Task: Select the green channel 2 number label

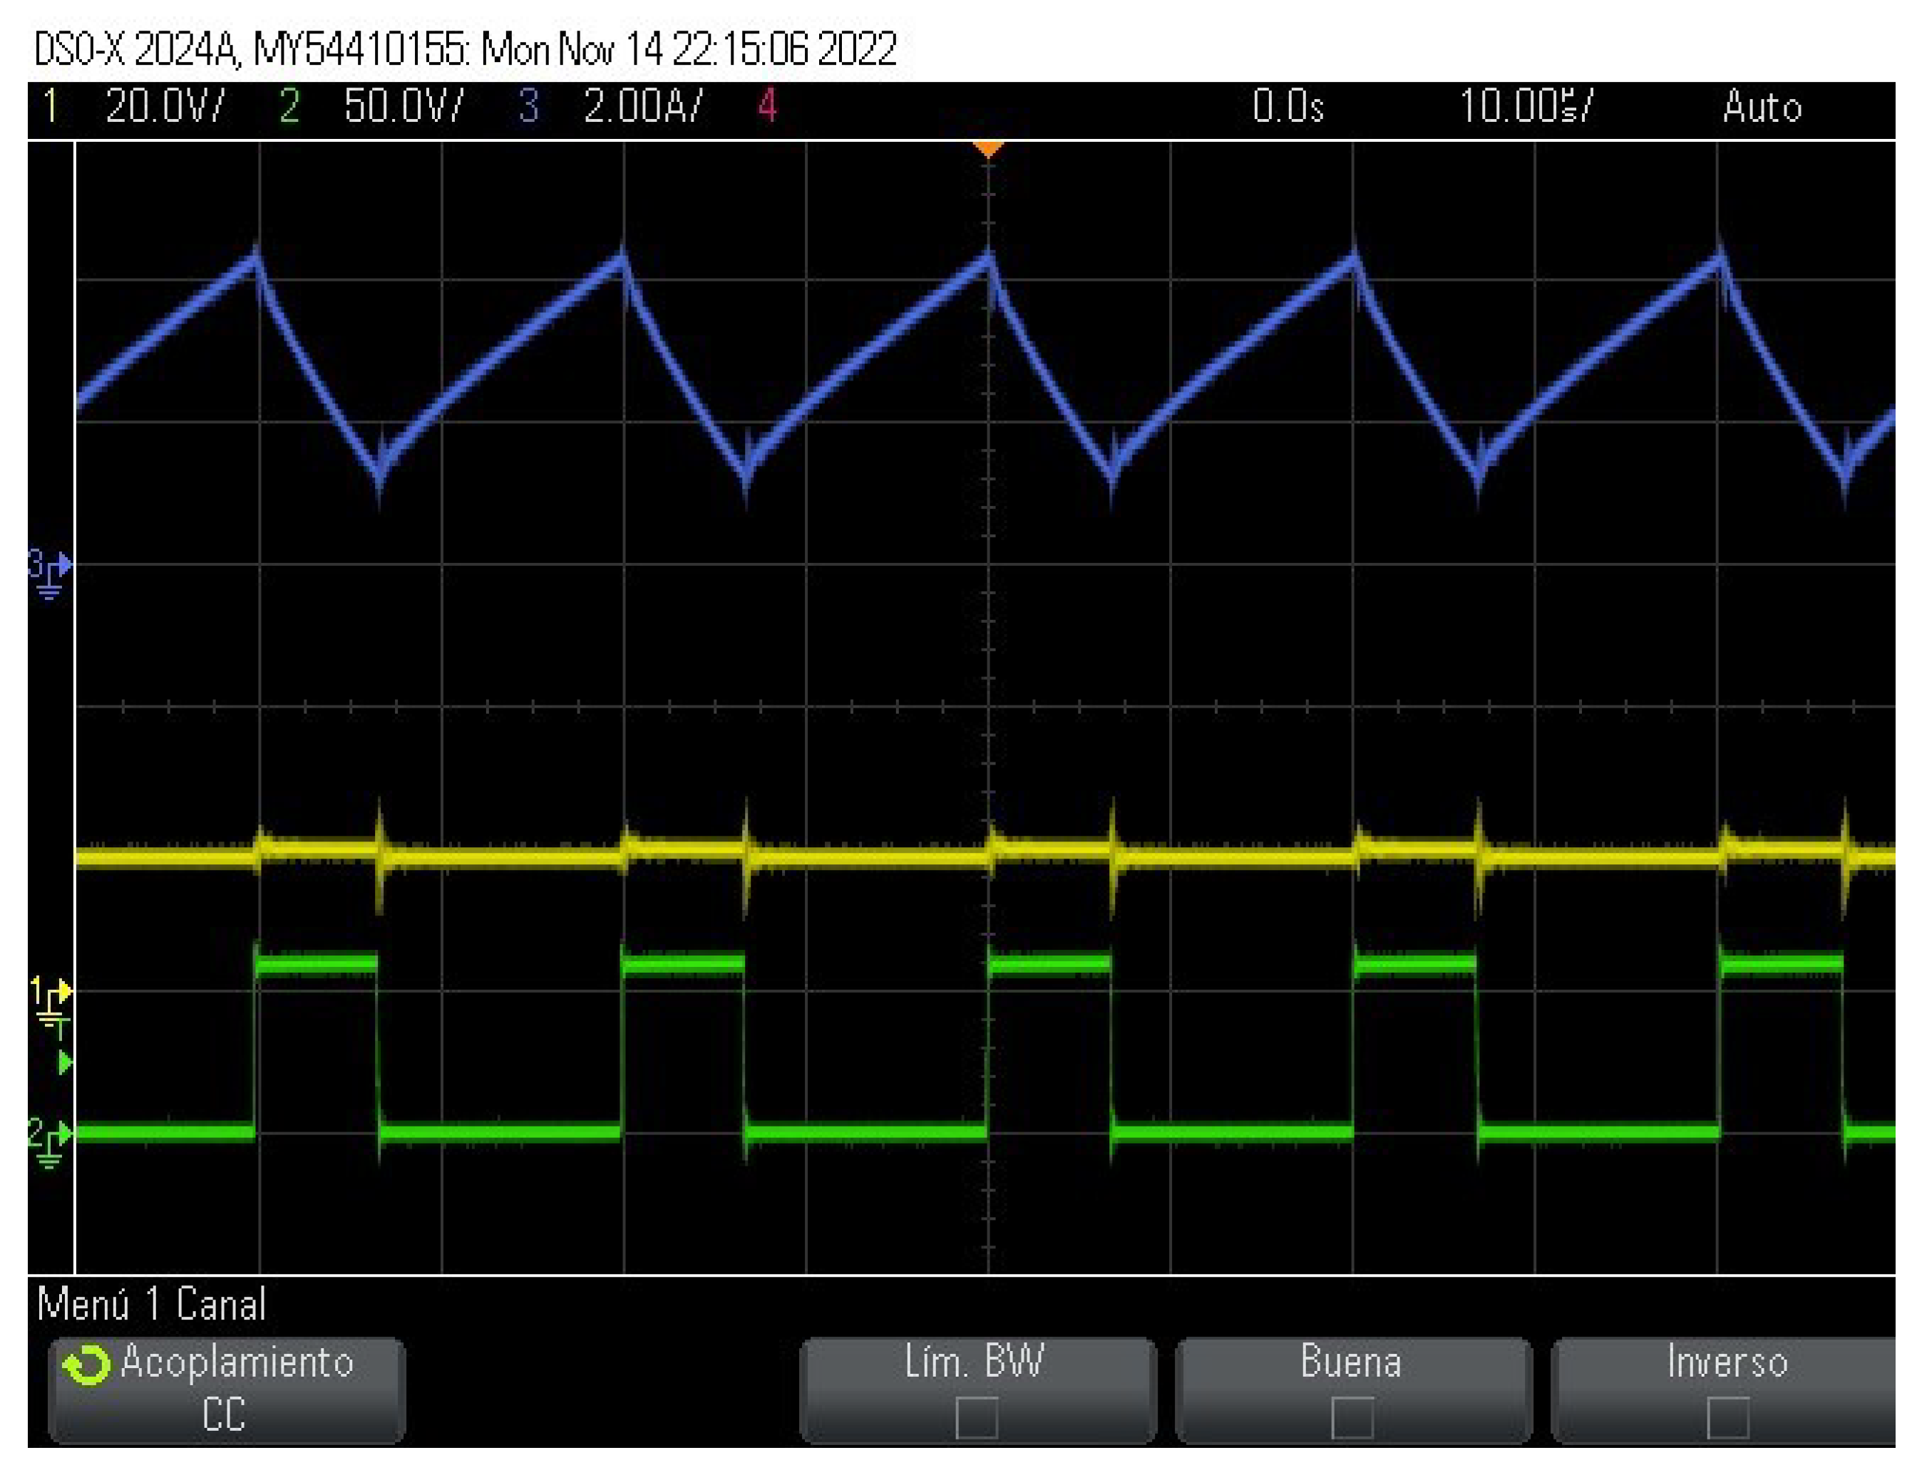Action: (289, 106)
